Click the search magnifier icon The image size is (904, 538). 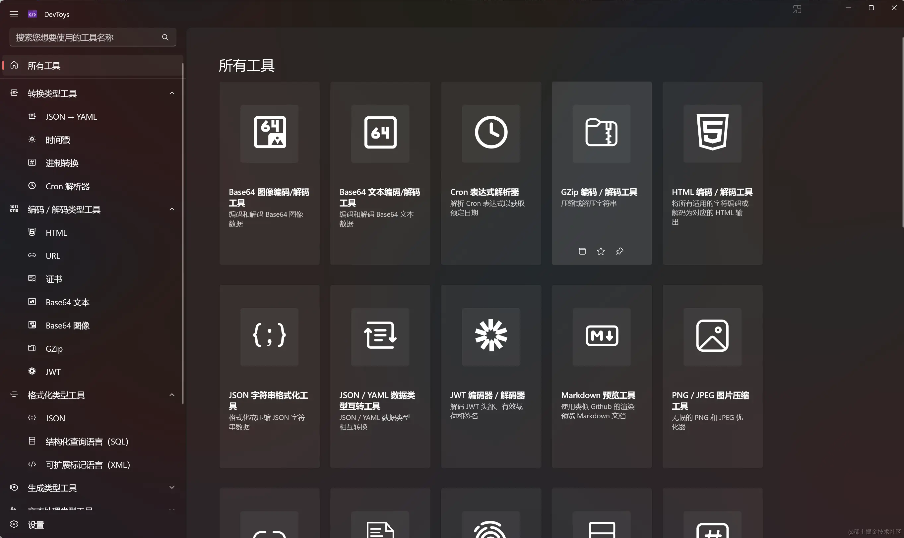click(x=165, y=37)
